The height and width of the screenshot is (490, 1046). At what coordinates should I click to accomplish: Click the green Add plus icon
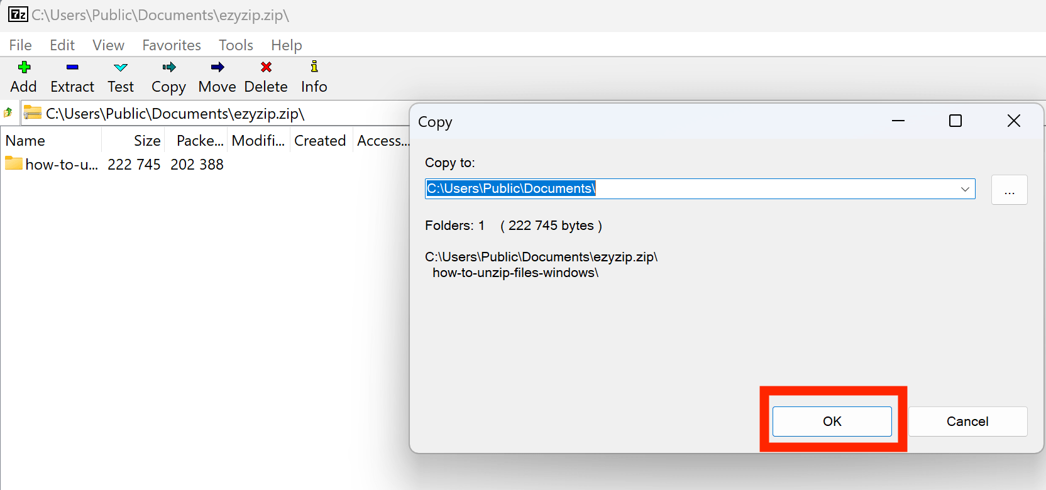pyautogui.click(x=25, y=67)
